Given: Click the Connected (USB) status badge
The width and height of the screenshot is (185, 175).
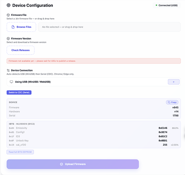Looking at the screenshot, I should point(166,5).
